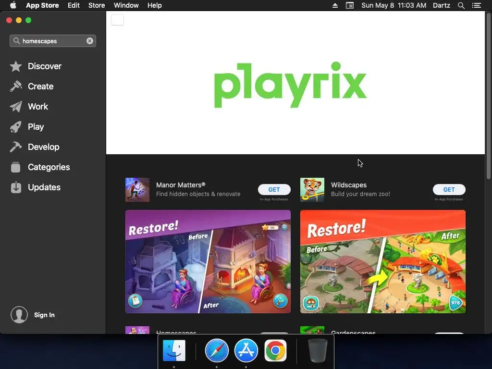The image size is (492, 369).
Task: Launch Google Chrome from the Dock
Action: pos(275,350)
